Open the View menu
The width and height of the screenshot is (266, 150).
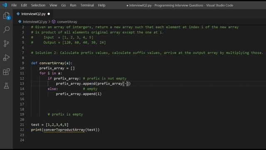click(53, 5)
